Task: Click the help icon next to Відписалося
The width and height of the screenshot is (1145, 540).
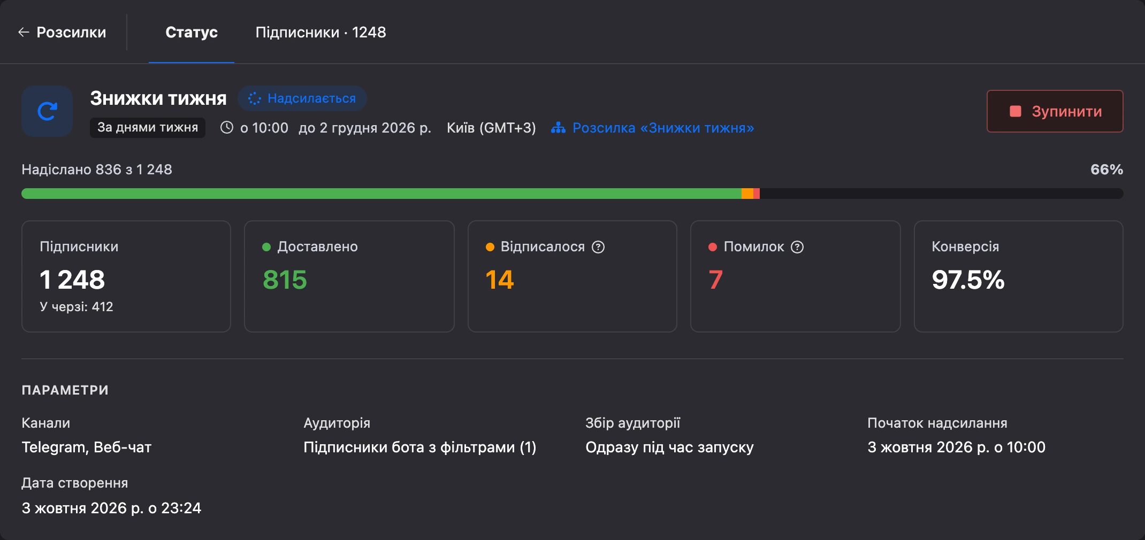Action: 598,246
